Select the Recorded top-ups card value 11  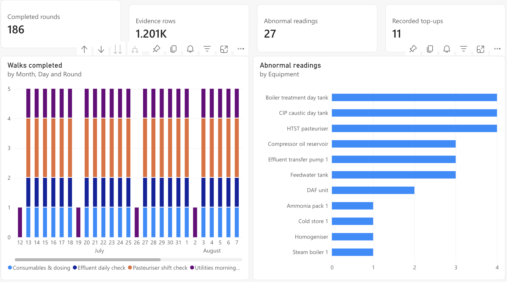(x=397, y=34)
